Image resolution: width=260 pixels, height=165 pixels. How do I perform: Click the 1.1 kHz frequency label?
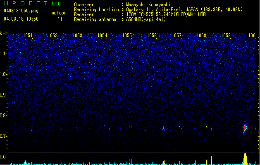[4, 54]
